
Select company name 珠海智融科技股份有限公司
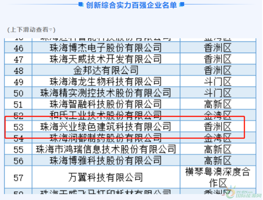[106, 104]
